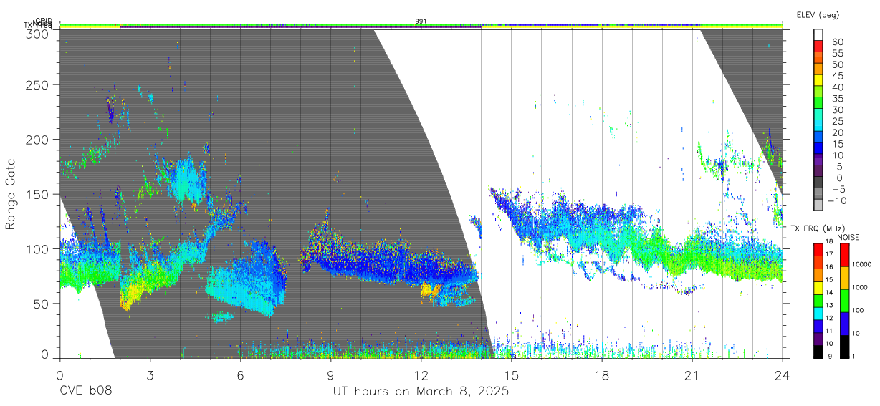Click the '30' label on the ELEV scale
Viewport: 880px width, 406px height.
click(838, 110)
